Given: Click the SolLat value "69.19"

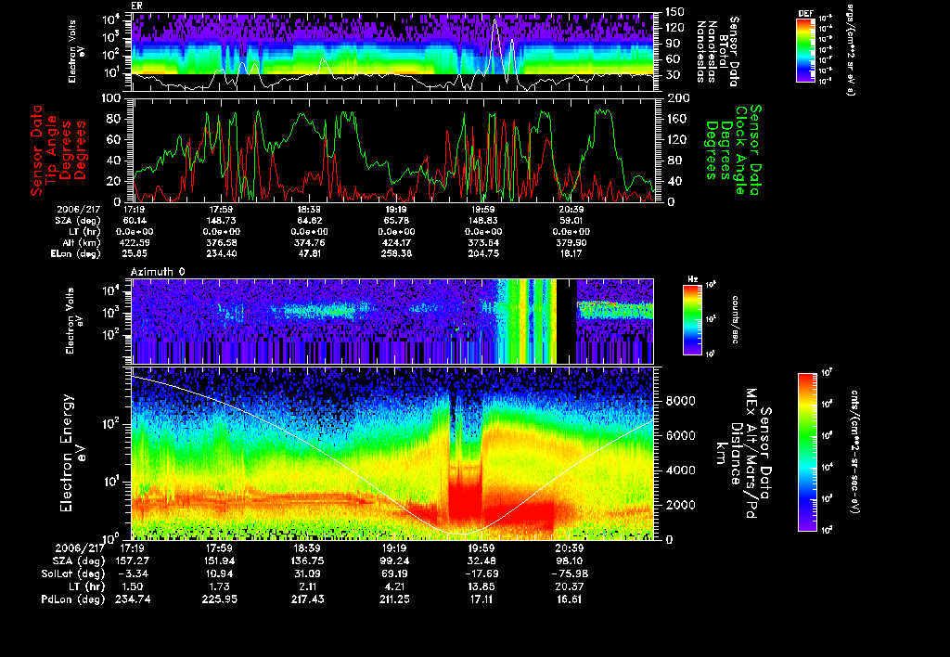Looking at the screenshot, I should click(394, 573).
